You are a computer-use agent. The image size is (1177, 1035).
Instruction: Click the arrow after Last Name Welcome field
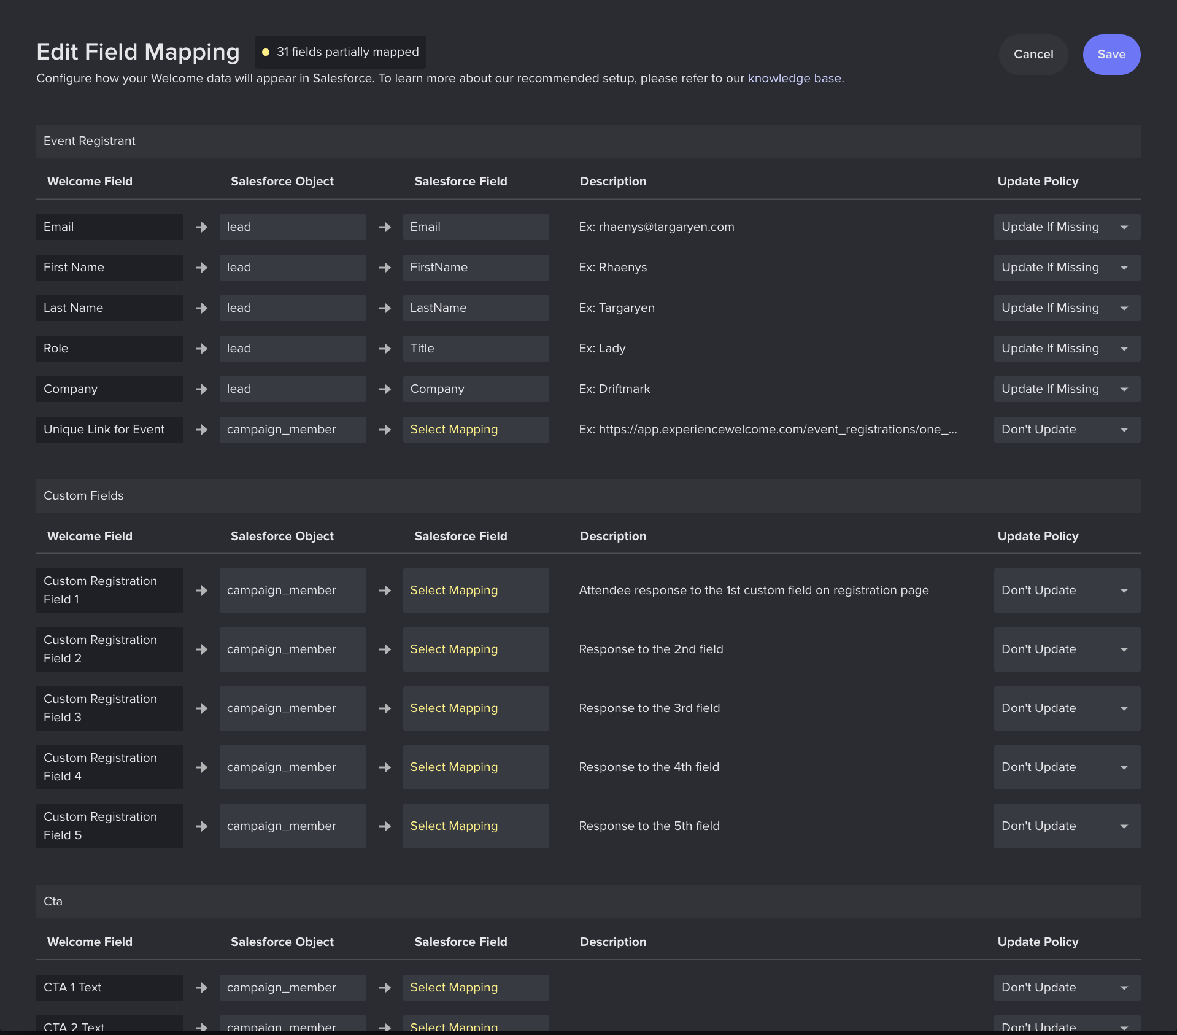(x=201, y=308)
